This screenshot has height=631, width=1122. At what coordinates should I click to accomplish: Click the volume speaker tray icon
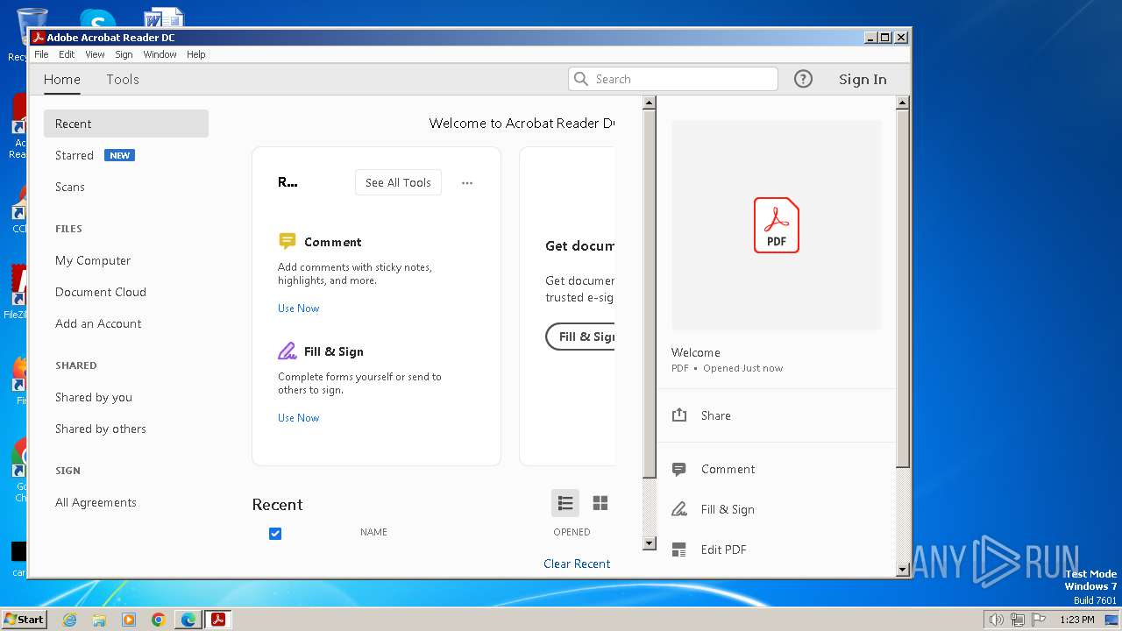[997, 620]
